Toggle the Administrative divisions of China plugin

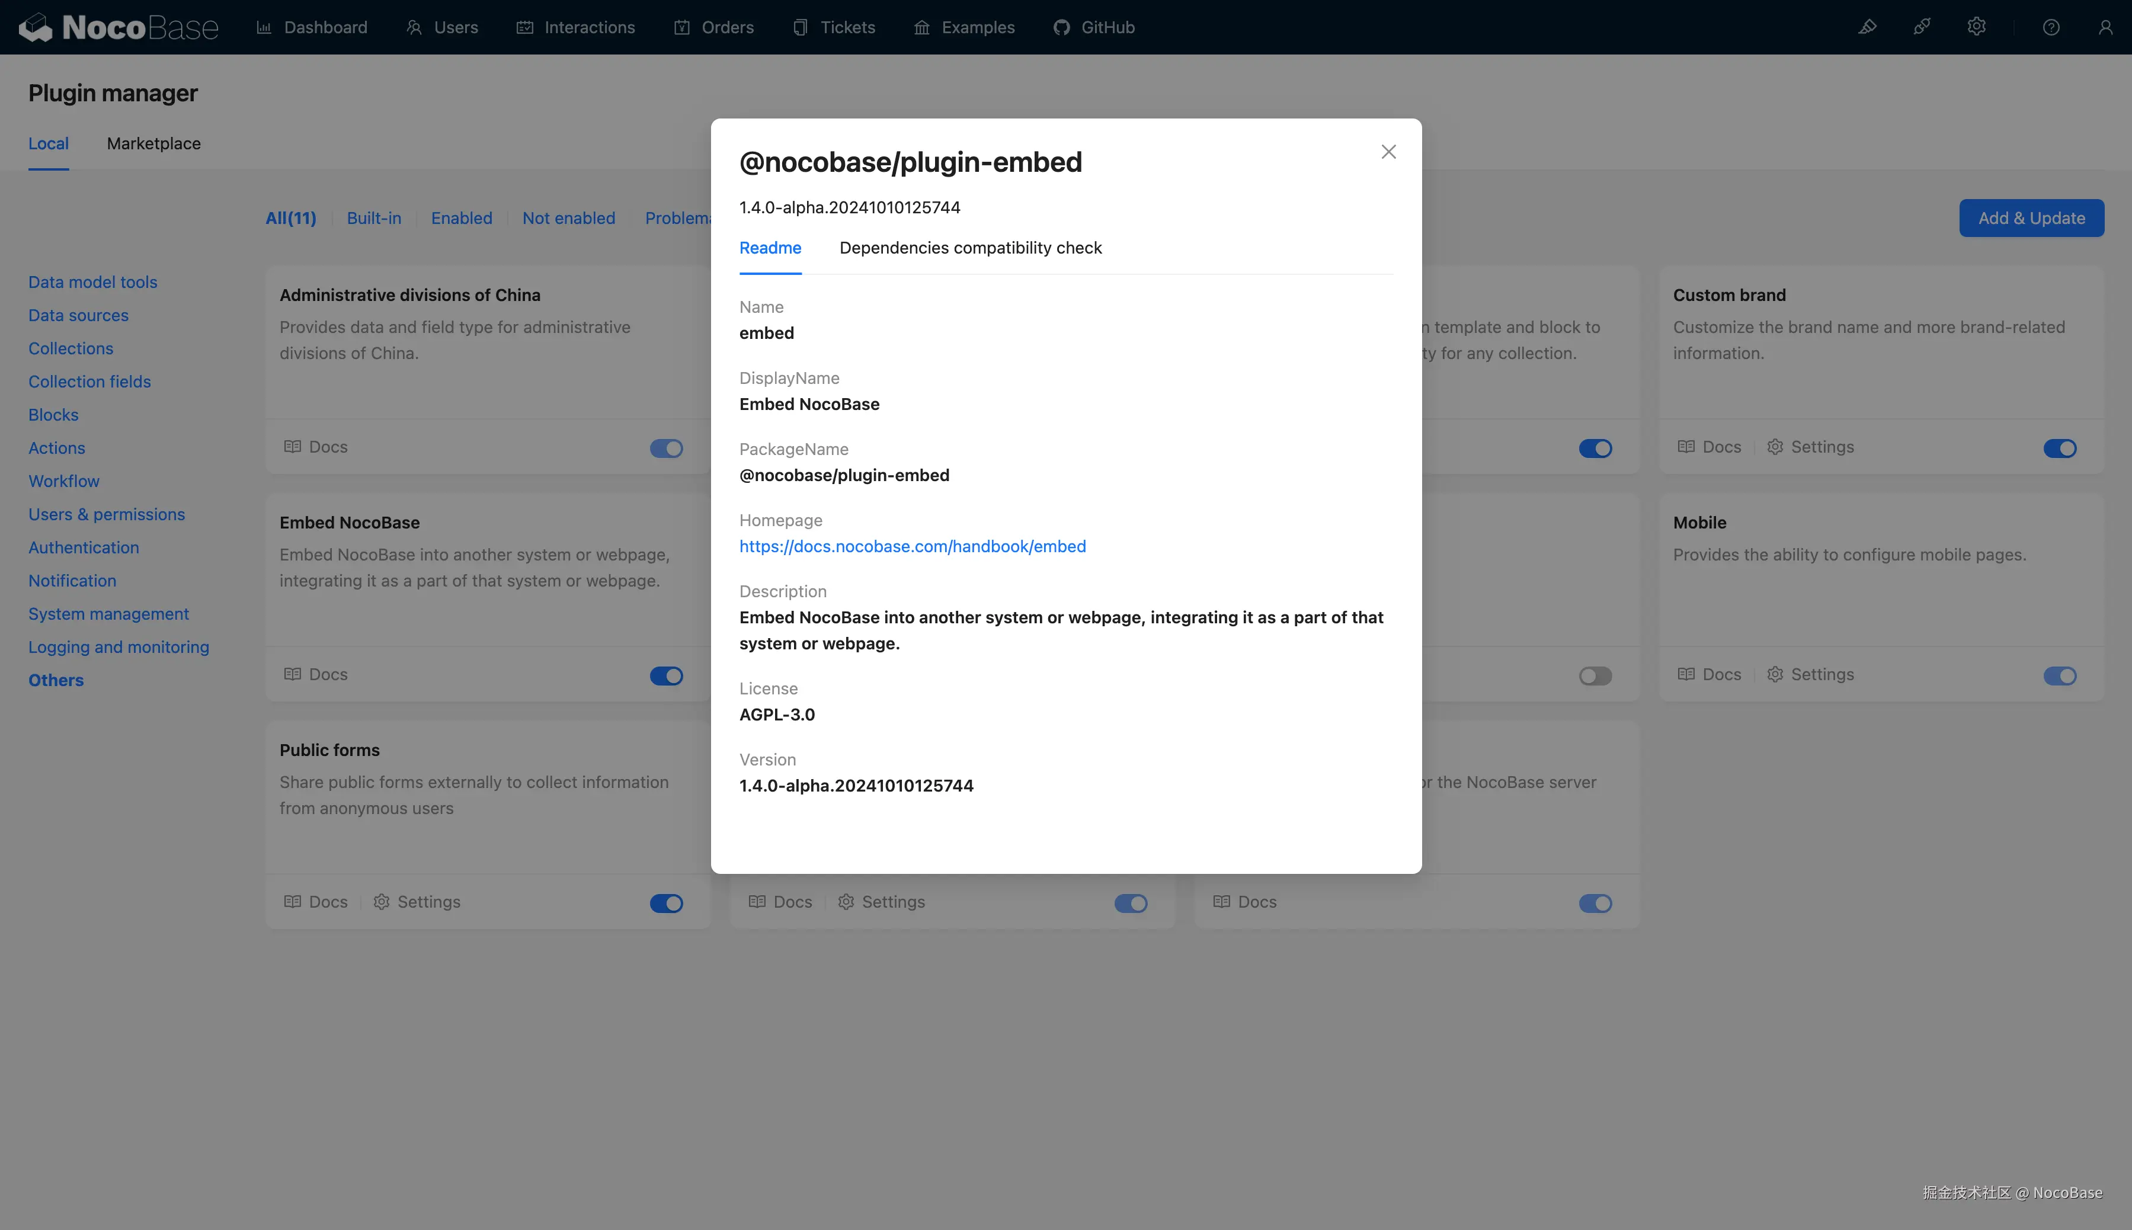coord(665,449)
